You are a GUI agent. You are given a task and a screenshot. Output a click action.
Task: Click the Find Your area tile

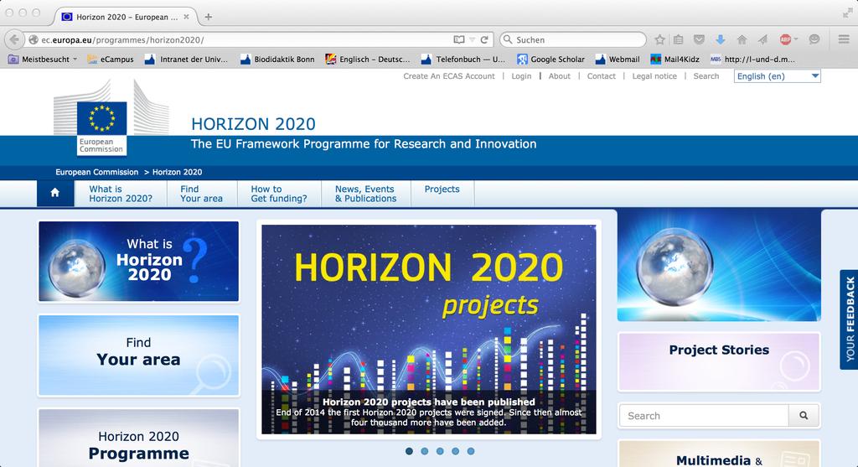pyautogui.click(x=138, y=355)
